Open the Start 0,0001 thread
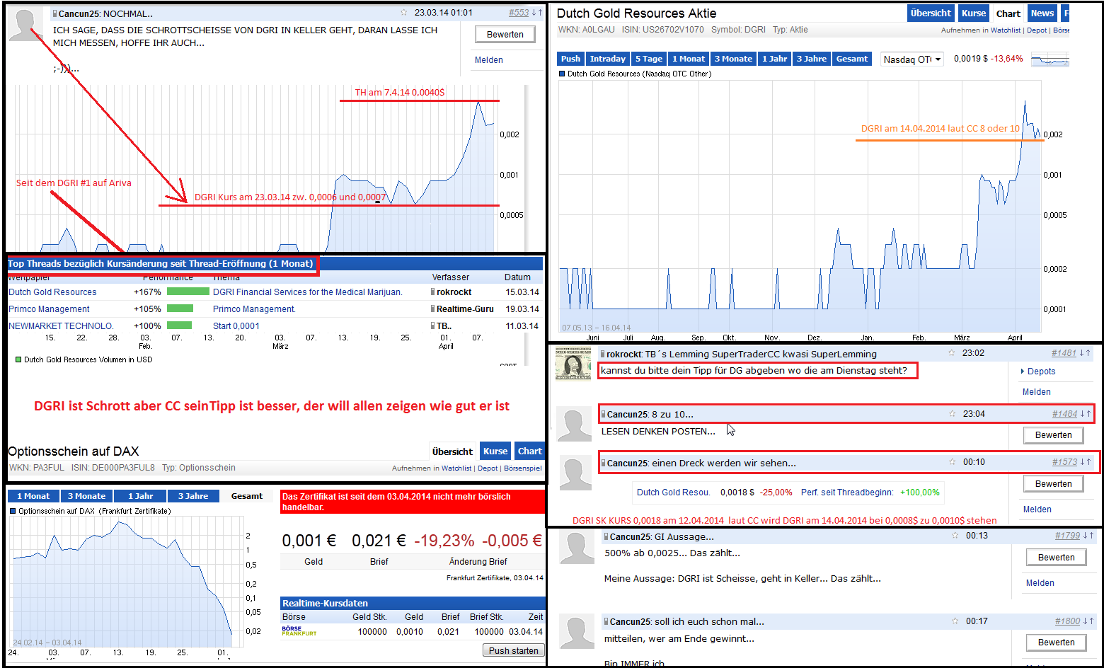This screenshot has height=668, width=1104. [236, 326]
